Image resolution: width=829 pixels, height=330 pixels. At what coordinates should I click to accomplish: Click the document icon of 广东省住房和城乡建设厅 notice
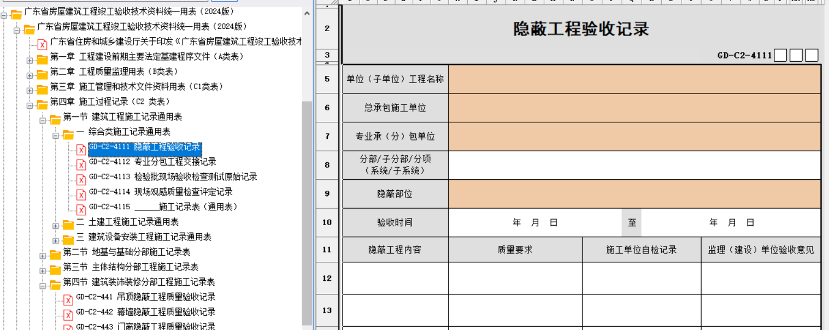pyautogui.click(x=42, y=44)
